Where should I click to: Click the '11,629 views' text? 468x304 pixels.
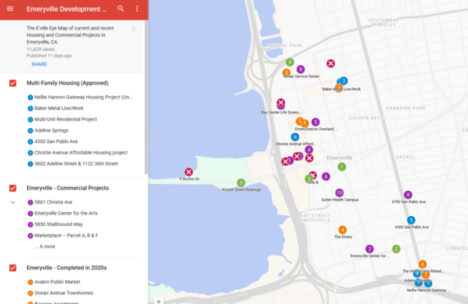[40, 49]
